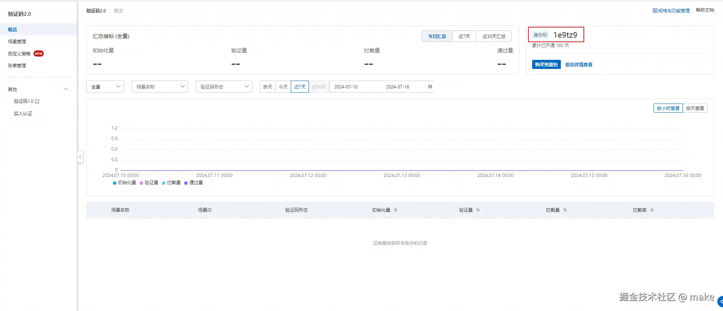Toggle 验证量 legend series
This screenshot has width=723, height=311.
tap(149, 183)
